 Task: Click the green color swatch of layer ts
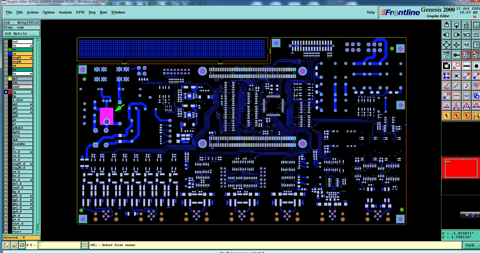pyautogui.click(x=10, y=50)
